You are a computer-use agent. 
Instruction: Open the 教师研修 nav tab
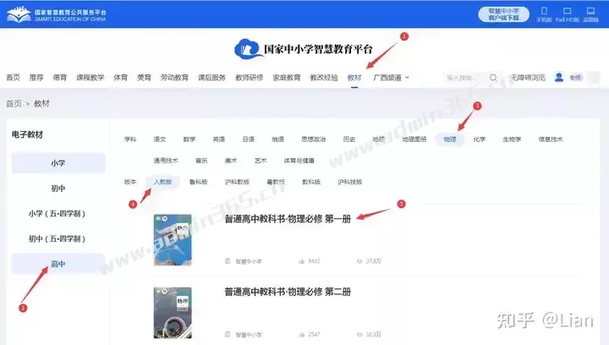249,78
